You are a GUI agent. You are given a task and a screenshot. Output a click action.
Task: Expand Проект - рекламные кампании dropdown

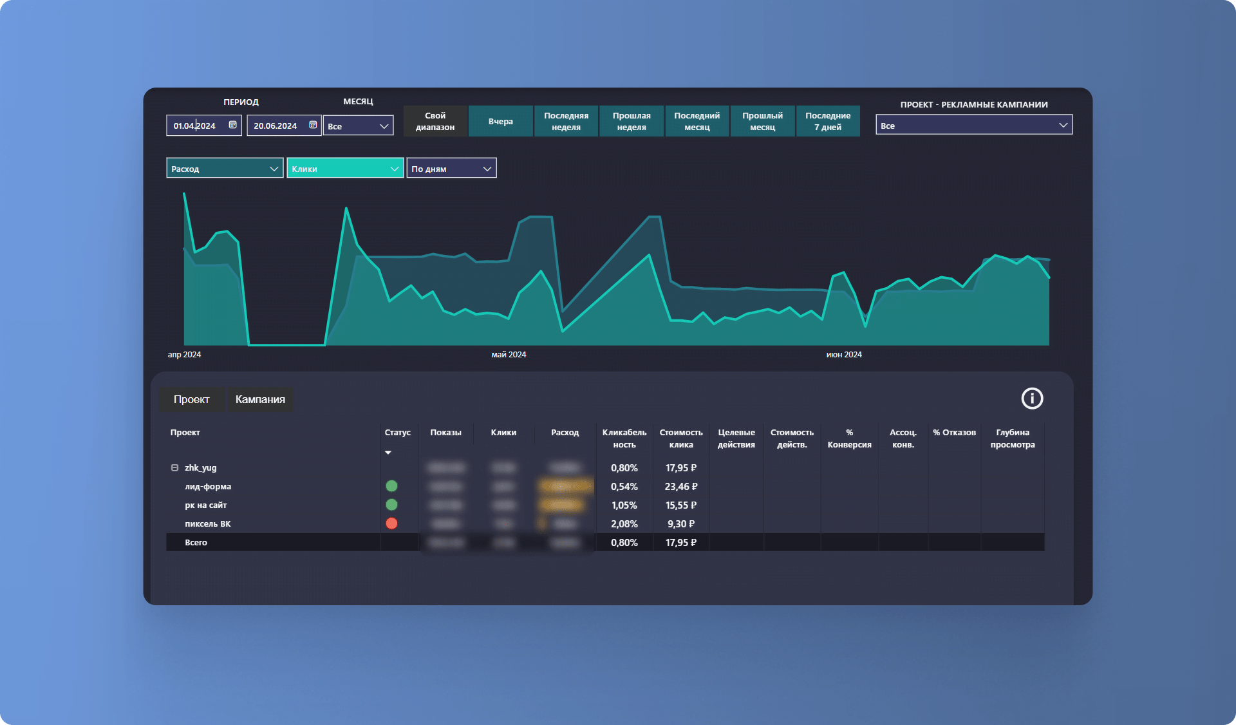973,126
